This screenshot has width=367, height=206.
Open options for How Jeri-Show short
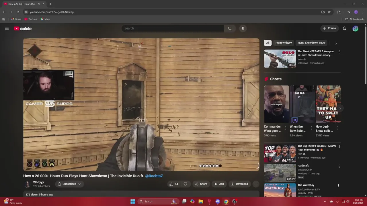[337, 128]
